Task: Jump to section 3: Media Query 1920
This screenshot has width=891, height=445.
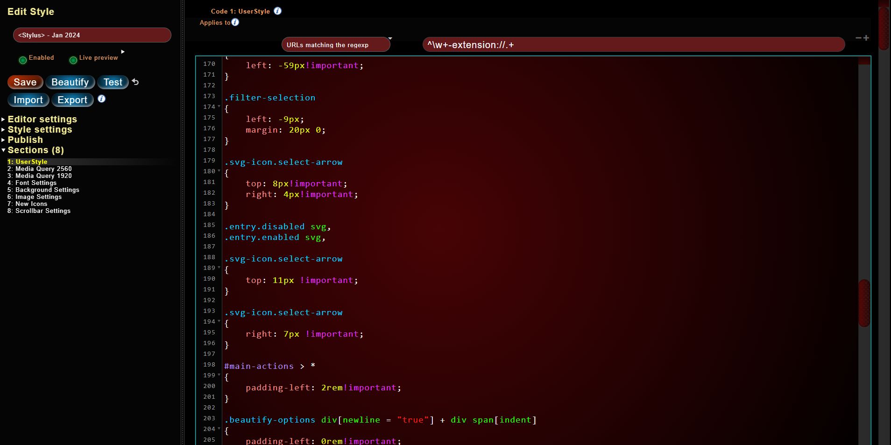Action: click(40, 176)
